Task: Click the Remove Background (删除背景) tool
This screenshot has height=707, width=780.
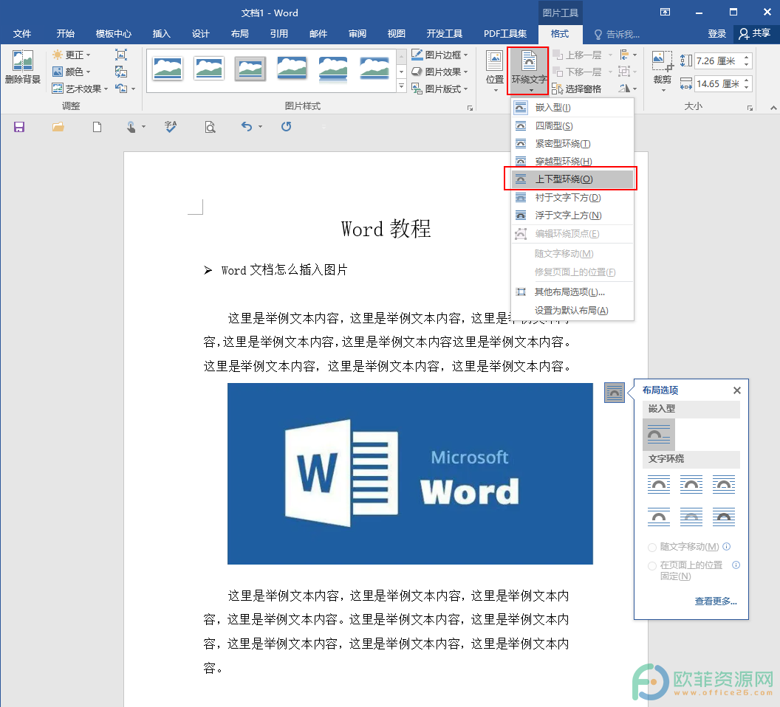Action: pos(22,67)
